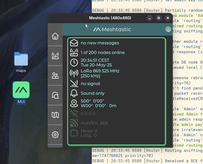
Task: Close the Meshtastic window
Action: (x=168, y=18)
